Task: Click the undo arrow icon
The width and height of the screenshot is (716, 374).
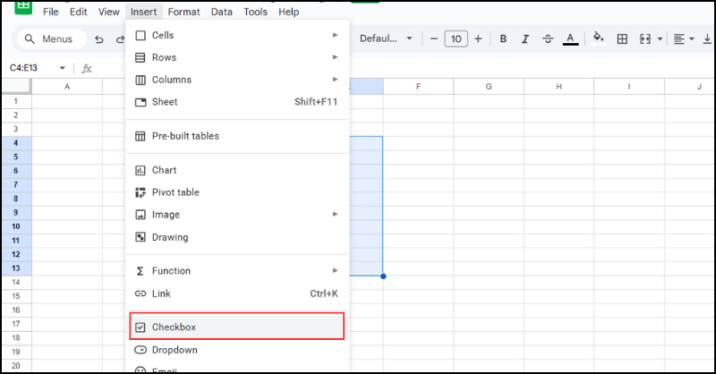Action: pyautogui.click(x=99, y=39)
